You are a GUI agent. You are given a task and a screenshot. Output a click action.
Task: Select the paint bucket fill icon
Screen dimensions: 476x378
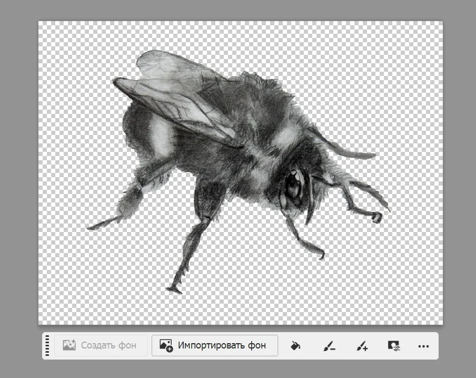click(296, 346)
